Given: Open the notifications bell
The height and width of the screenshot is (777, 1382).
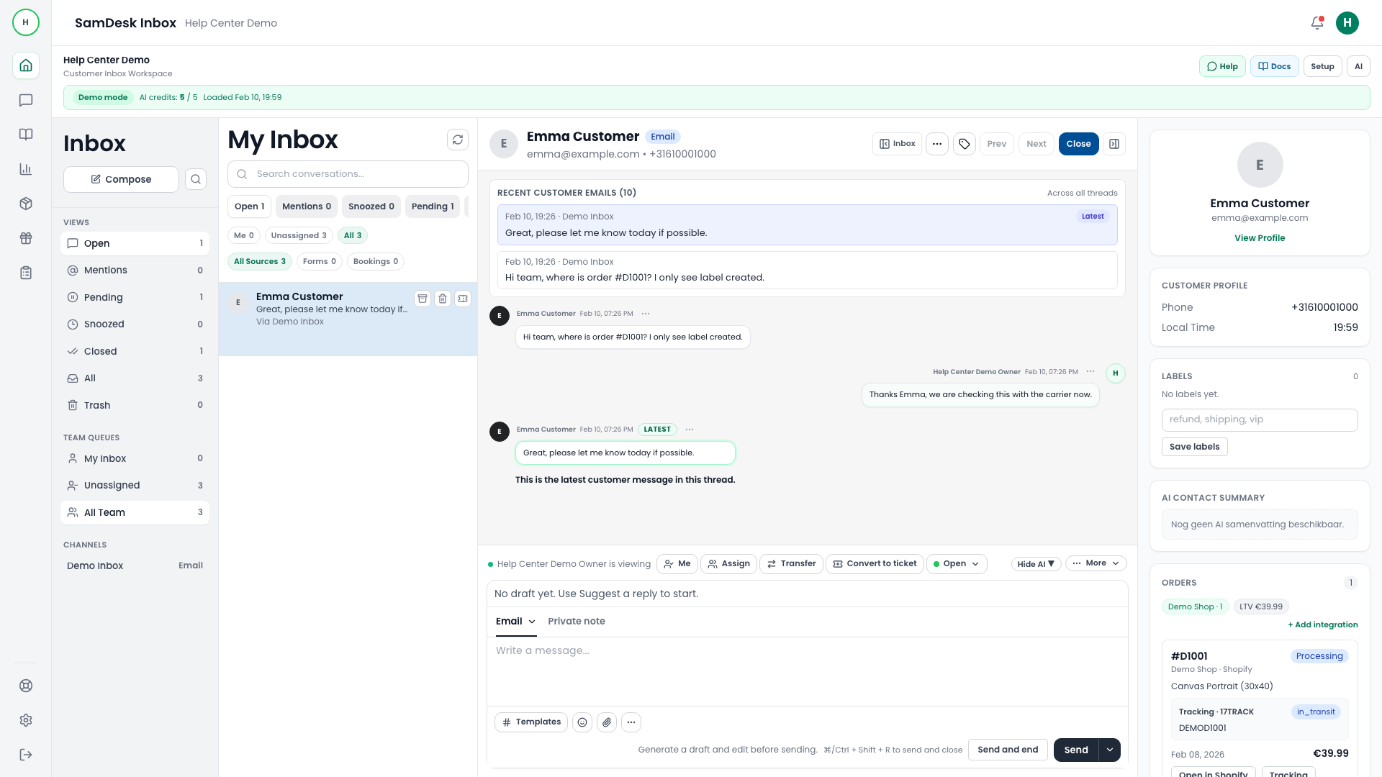Looking at the screenshot, I should pyautogui.click(x=1316, y=22).
